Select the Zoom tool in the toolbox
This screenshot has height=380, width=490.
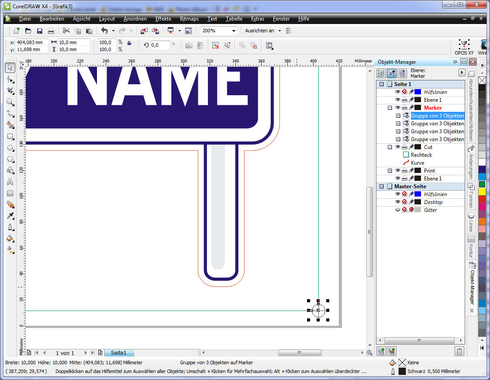(10, 102)
